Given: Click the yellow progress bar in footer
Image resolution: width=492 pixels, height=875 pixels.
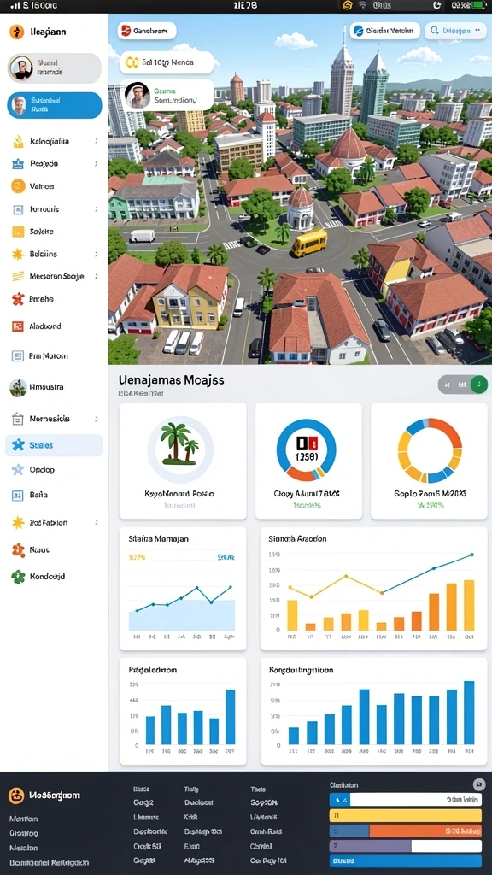Looking at the screenshot, I should [406, 816].
